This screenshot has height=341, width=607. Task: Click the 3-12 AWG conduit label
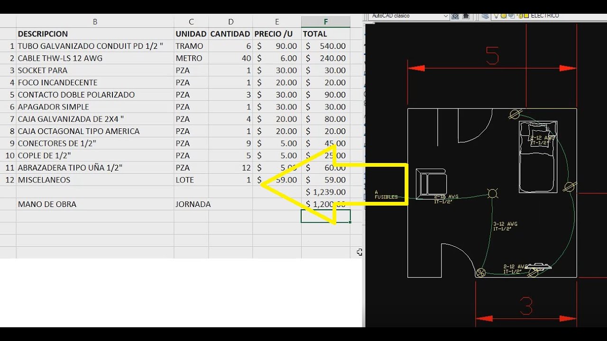click(505, 226)
